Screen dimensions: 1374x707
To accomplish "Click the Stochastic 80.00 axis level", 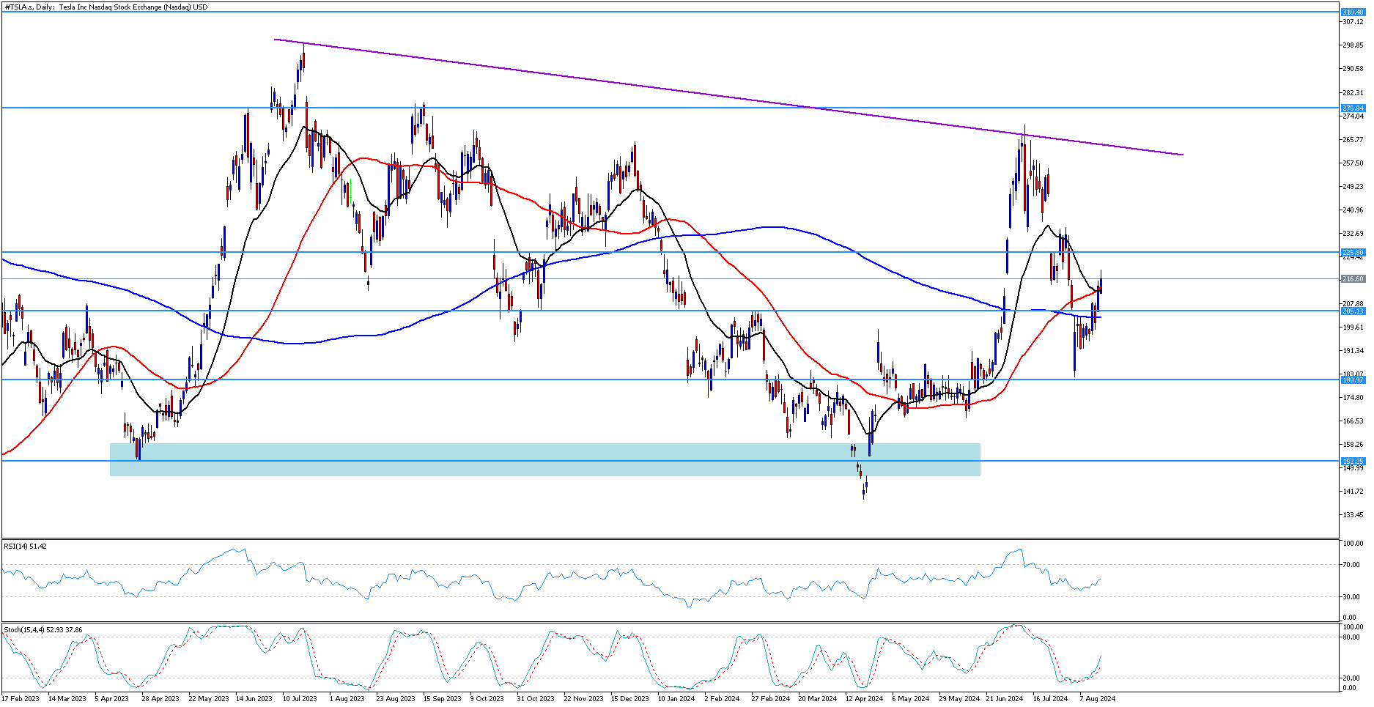I will (1352, 637).
